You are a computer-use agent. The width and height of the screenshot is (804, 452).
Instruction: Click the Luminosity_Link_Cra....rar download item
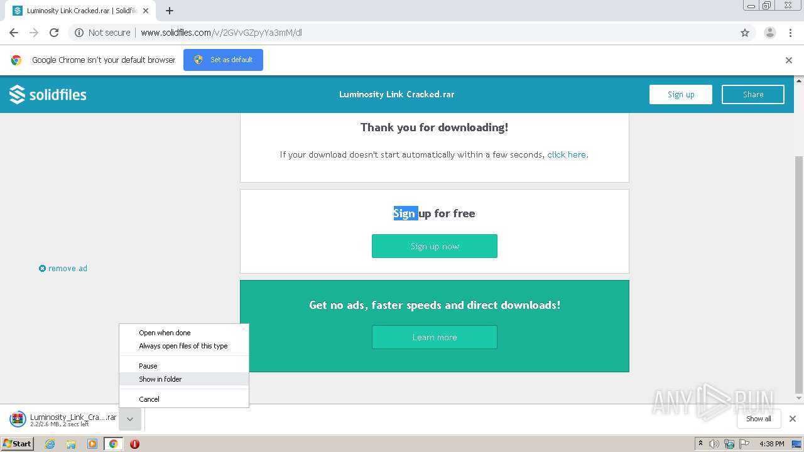pyautogui.click(x=63, y=419)
